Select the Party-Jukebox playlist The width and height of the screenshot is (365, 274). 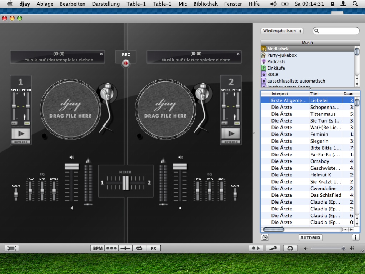tap(308, 55)
